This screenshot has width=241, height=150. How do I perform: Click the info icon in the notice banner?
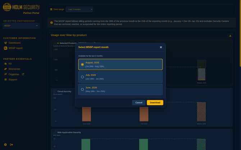coord(51,23)
